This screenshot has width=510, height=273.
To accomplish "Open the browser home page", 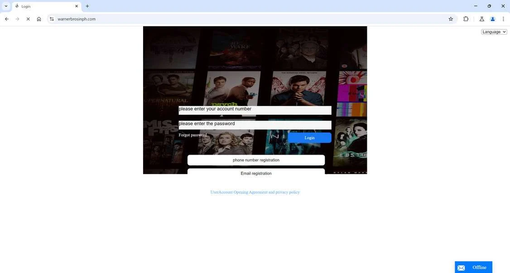I will tap(38, 19).
